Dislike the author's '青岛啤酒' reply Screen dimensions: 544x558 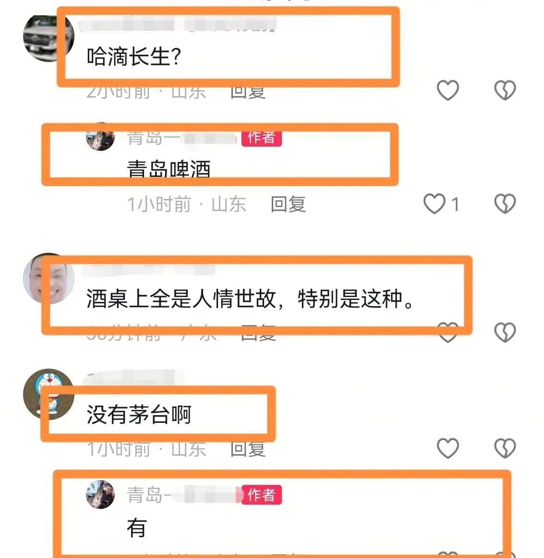505,204
